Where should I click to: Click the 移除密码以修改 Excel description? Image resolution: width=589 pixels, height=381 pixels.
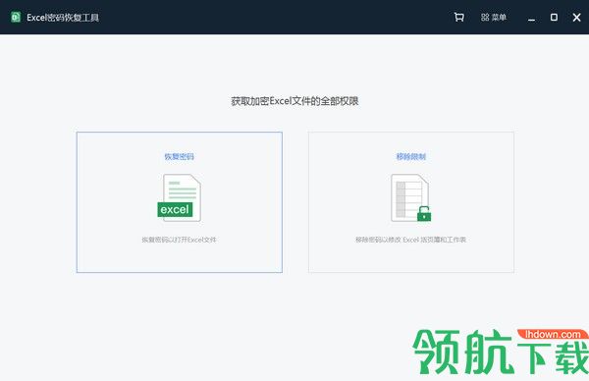[410, 240]
